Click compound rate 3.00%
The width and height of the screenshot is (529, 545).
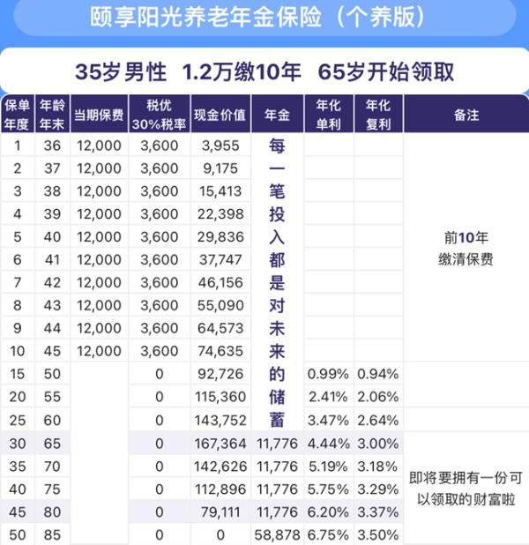378,444
